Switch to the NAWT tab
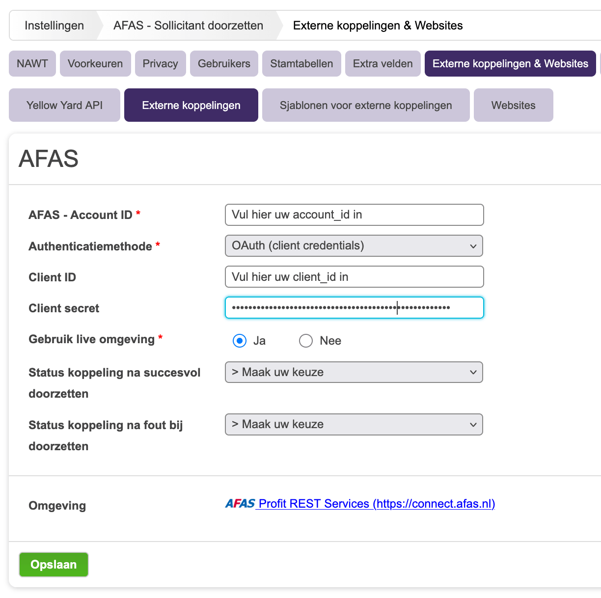 pos(32,64)
